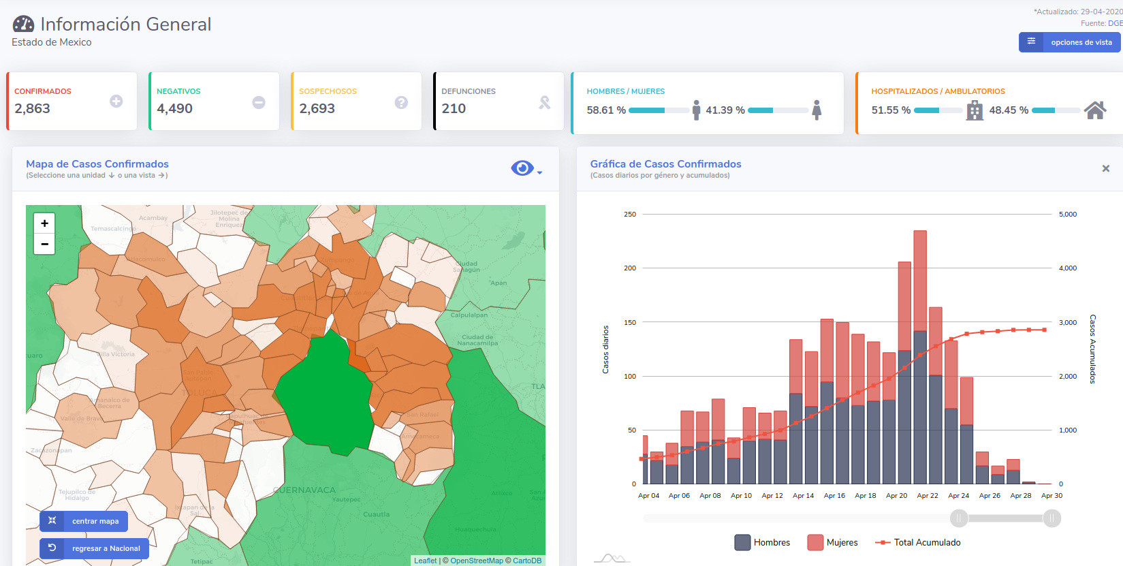1123x566 pixels.
Task: Click the house icon for ambulatorios
Action: [x=1095, y=110]
